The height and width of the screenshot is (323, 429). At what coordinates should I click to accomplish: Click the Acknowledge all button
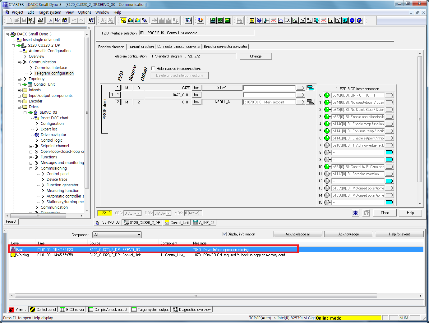coord(298,234)
